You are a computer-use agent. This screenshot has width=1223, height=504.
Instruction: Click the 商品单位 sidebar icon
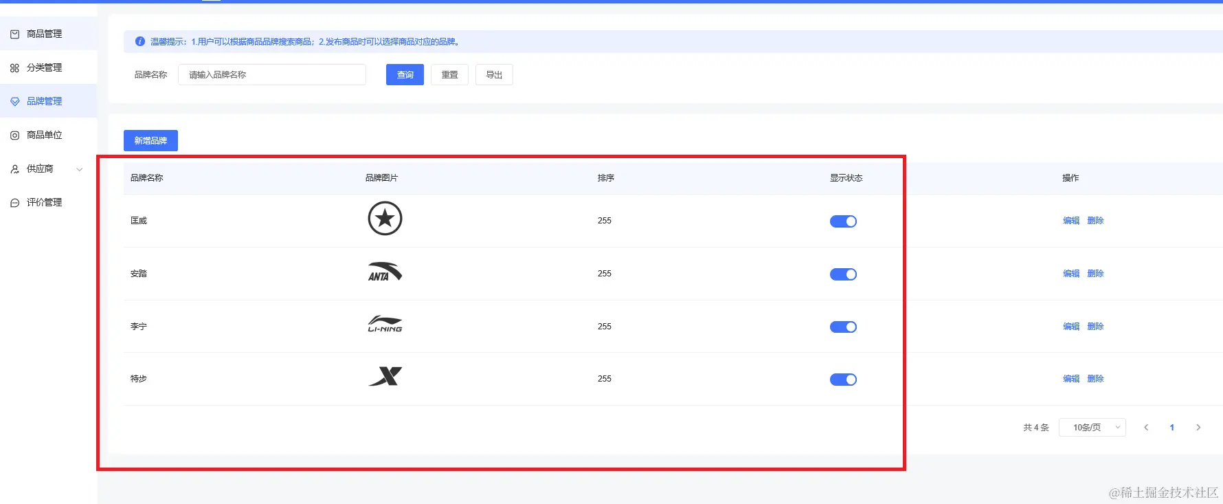click(x=14, y=135)
